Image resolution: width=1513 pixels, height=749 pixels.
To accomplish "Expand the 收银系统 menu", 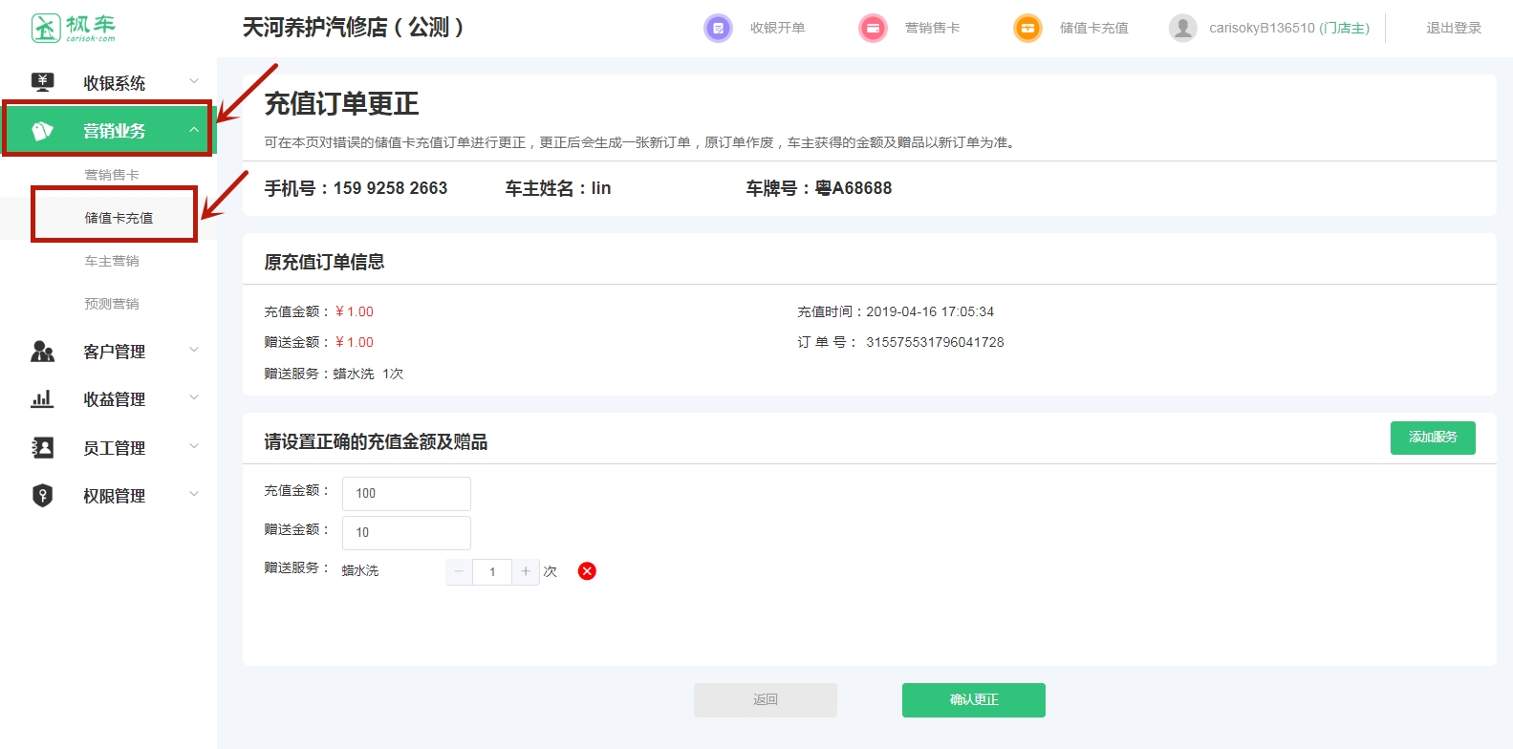I will (114, 83).
